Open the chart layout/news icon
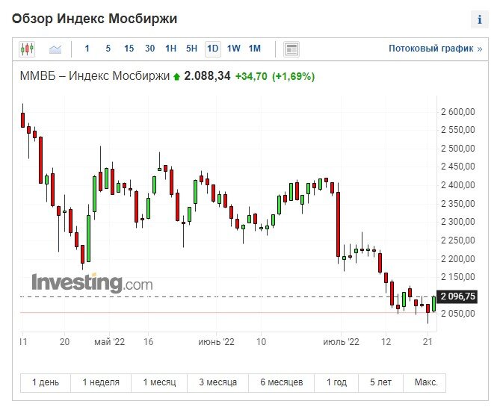Screen dimensions: 500x407 291,49
